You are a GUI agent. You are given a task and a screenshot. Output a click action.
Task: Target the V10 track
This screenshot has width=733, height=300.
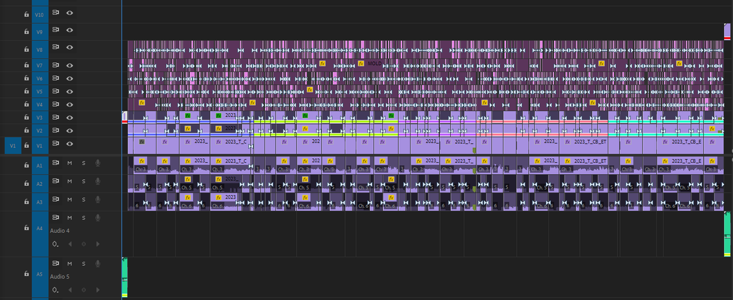tap(40, 13)
